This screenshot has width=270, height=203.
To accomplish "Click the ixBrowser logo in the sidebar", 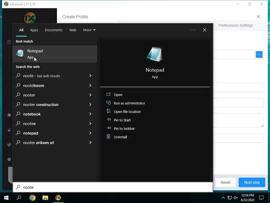I will pyautogui.click(x=30, y=18).
